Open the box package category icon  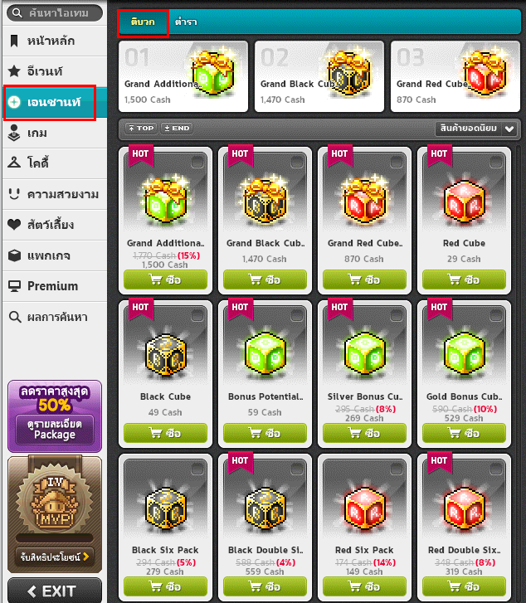coord(14,255)
